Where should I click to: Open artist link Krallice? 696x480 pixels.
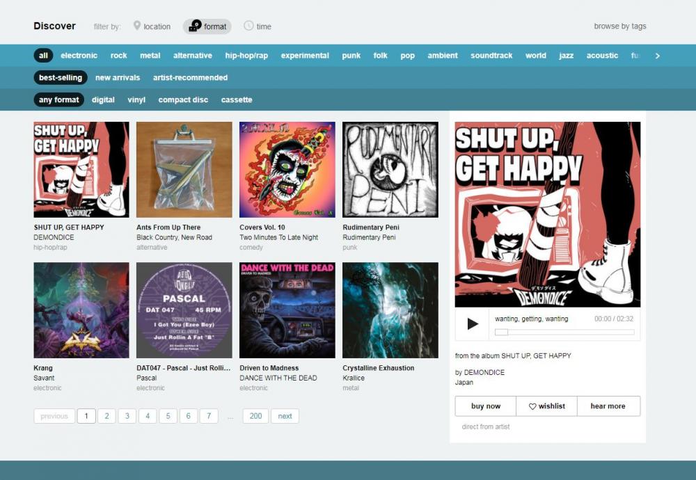coord(354,378)
